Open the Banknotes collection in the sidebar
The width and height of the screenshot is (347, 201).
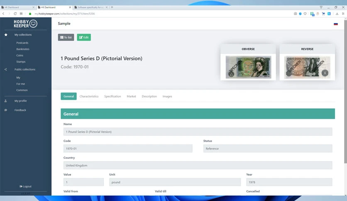point(23,49)
